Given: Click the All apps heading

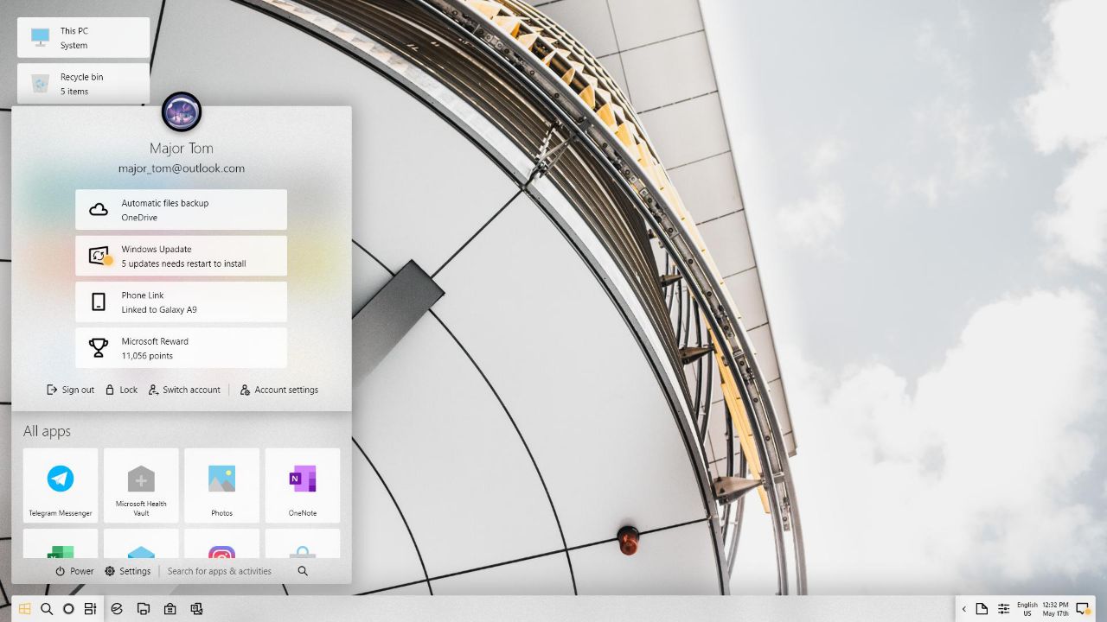Looking at the screenshot, I should [x=47, y=431].
